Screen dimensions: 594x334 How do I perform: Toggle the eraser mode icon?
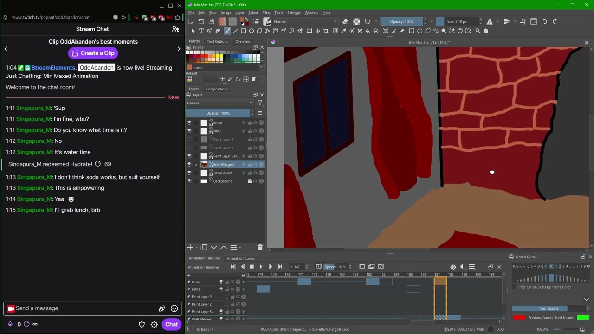click(345, 21)
